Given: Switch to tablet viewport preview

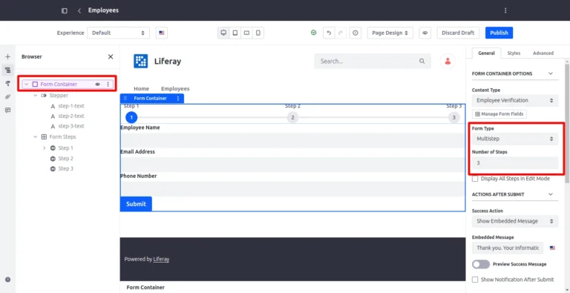Looking at the screenshot, I should point(235,33).
